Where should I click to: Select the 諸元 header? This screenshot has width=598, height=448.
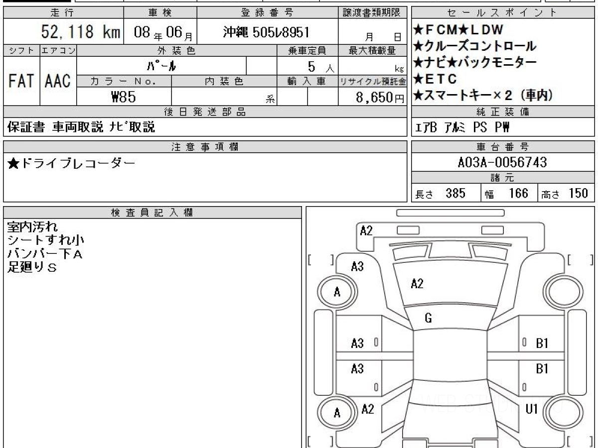pos(502,178)
